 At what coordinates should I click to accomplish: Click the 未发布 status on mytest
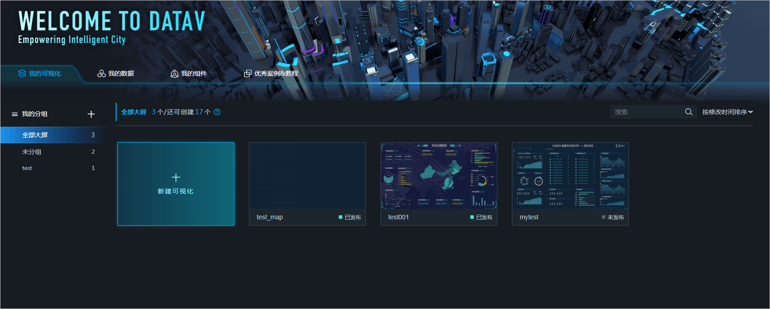click(613, 217)
